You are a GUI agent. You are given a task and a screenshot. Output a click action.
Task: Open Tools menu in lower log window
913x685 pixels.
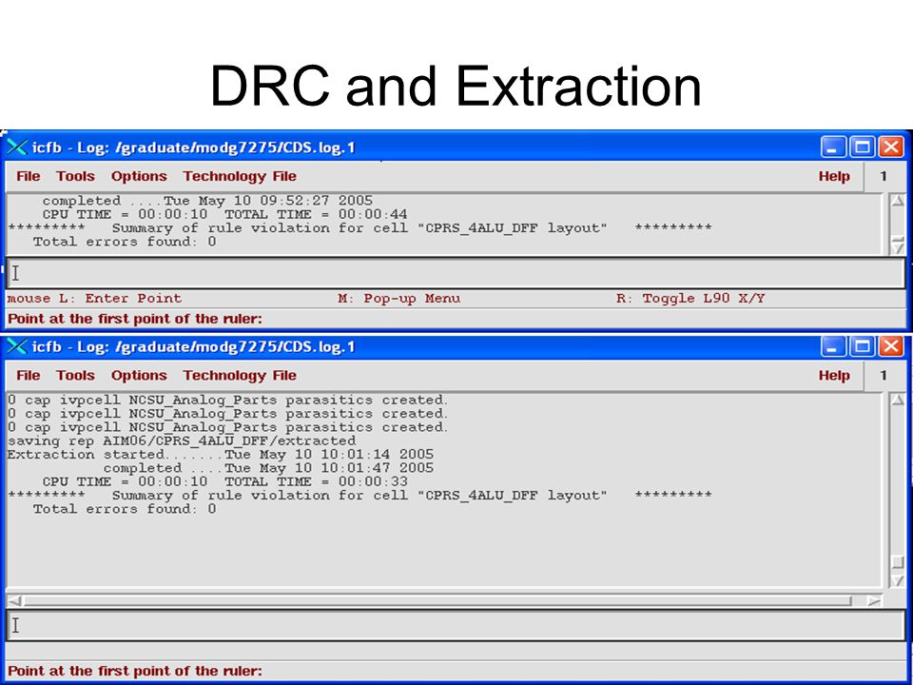75,376
